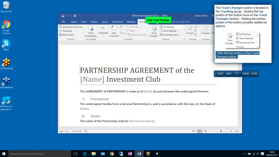
Task: Expand Customize Quick Access Toolbar arrow
Action: tap(80, 16)
